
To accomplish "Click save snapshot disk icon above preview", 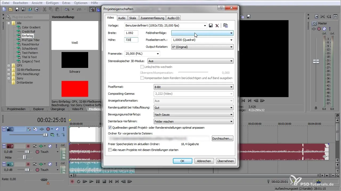I will click(x=248, y=16).
